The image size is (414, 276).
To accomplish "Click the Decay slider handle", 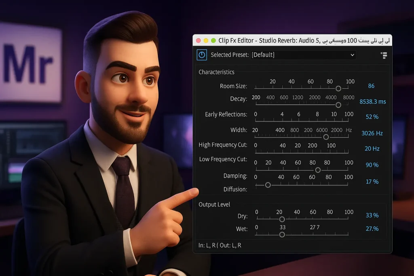I will click(338, 105).
